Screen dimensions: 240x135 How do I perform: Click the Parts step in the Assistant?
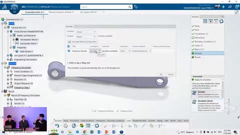click(x=196, y=30)
